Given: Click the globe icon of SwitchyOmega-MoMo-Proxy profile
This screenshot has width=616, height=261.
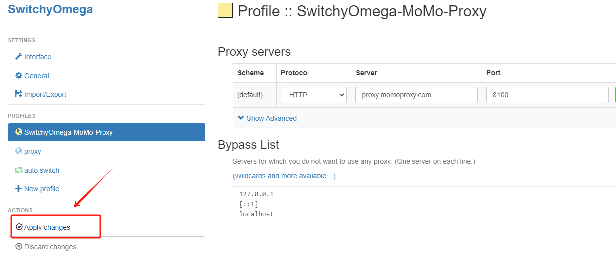Looking at the screenshot, I should click(19, 132).
